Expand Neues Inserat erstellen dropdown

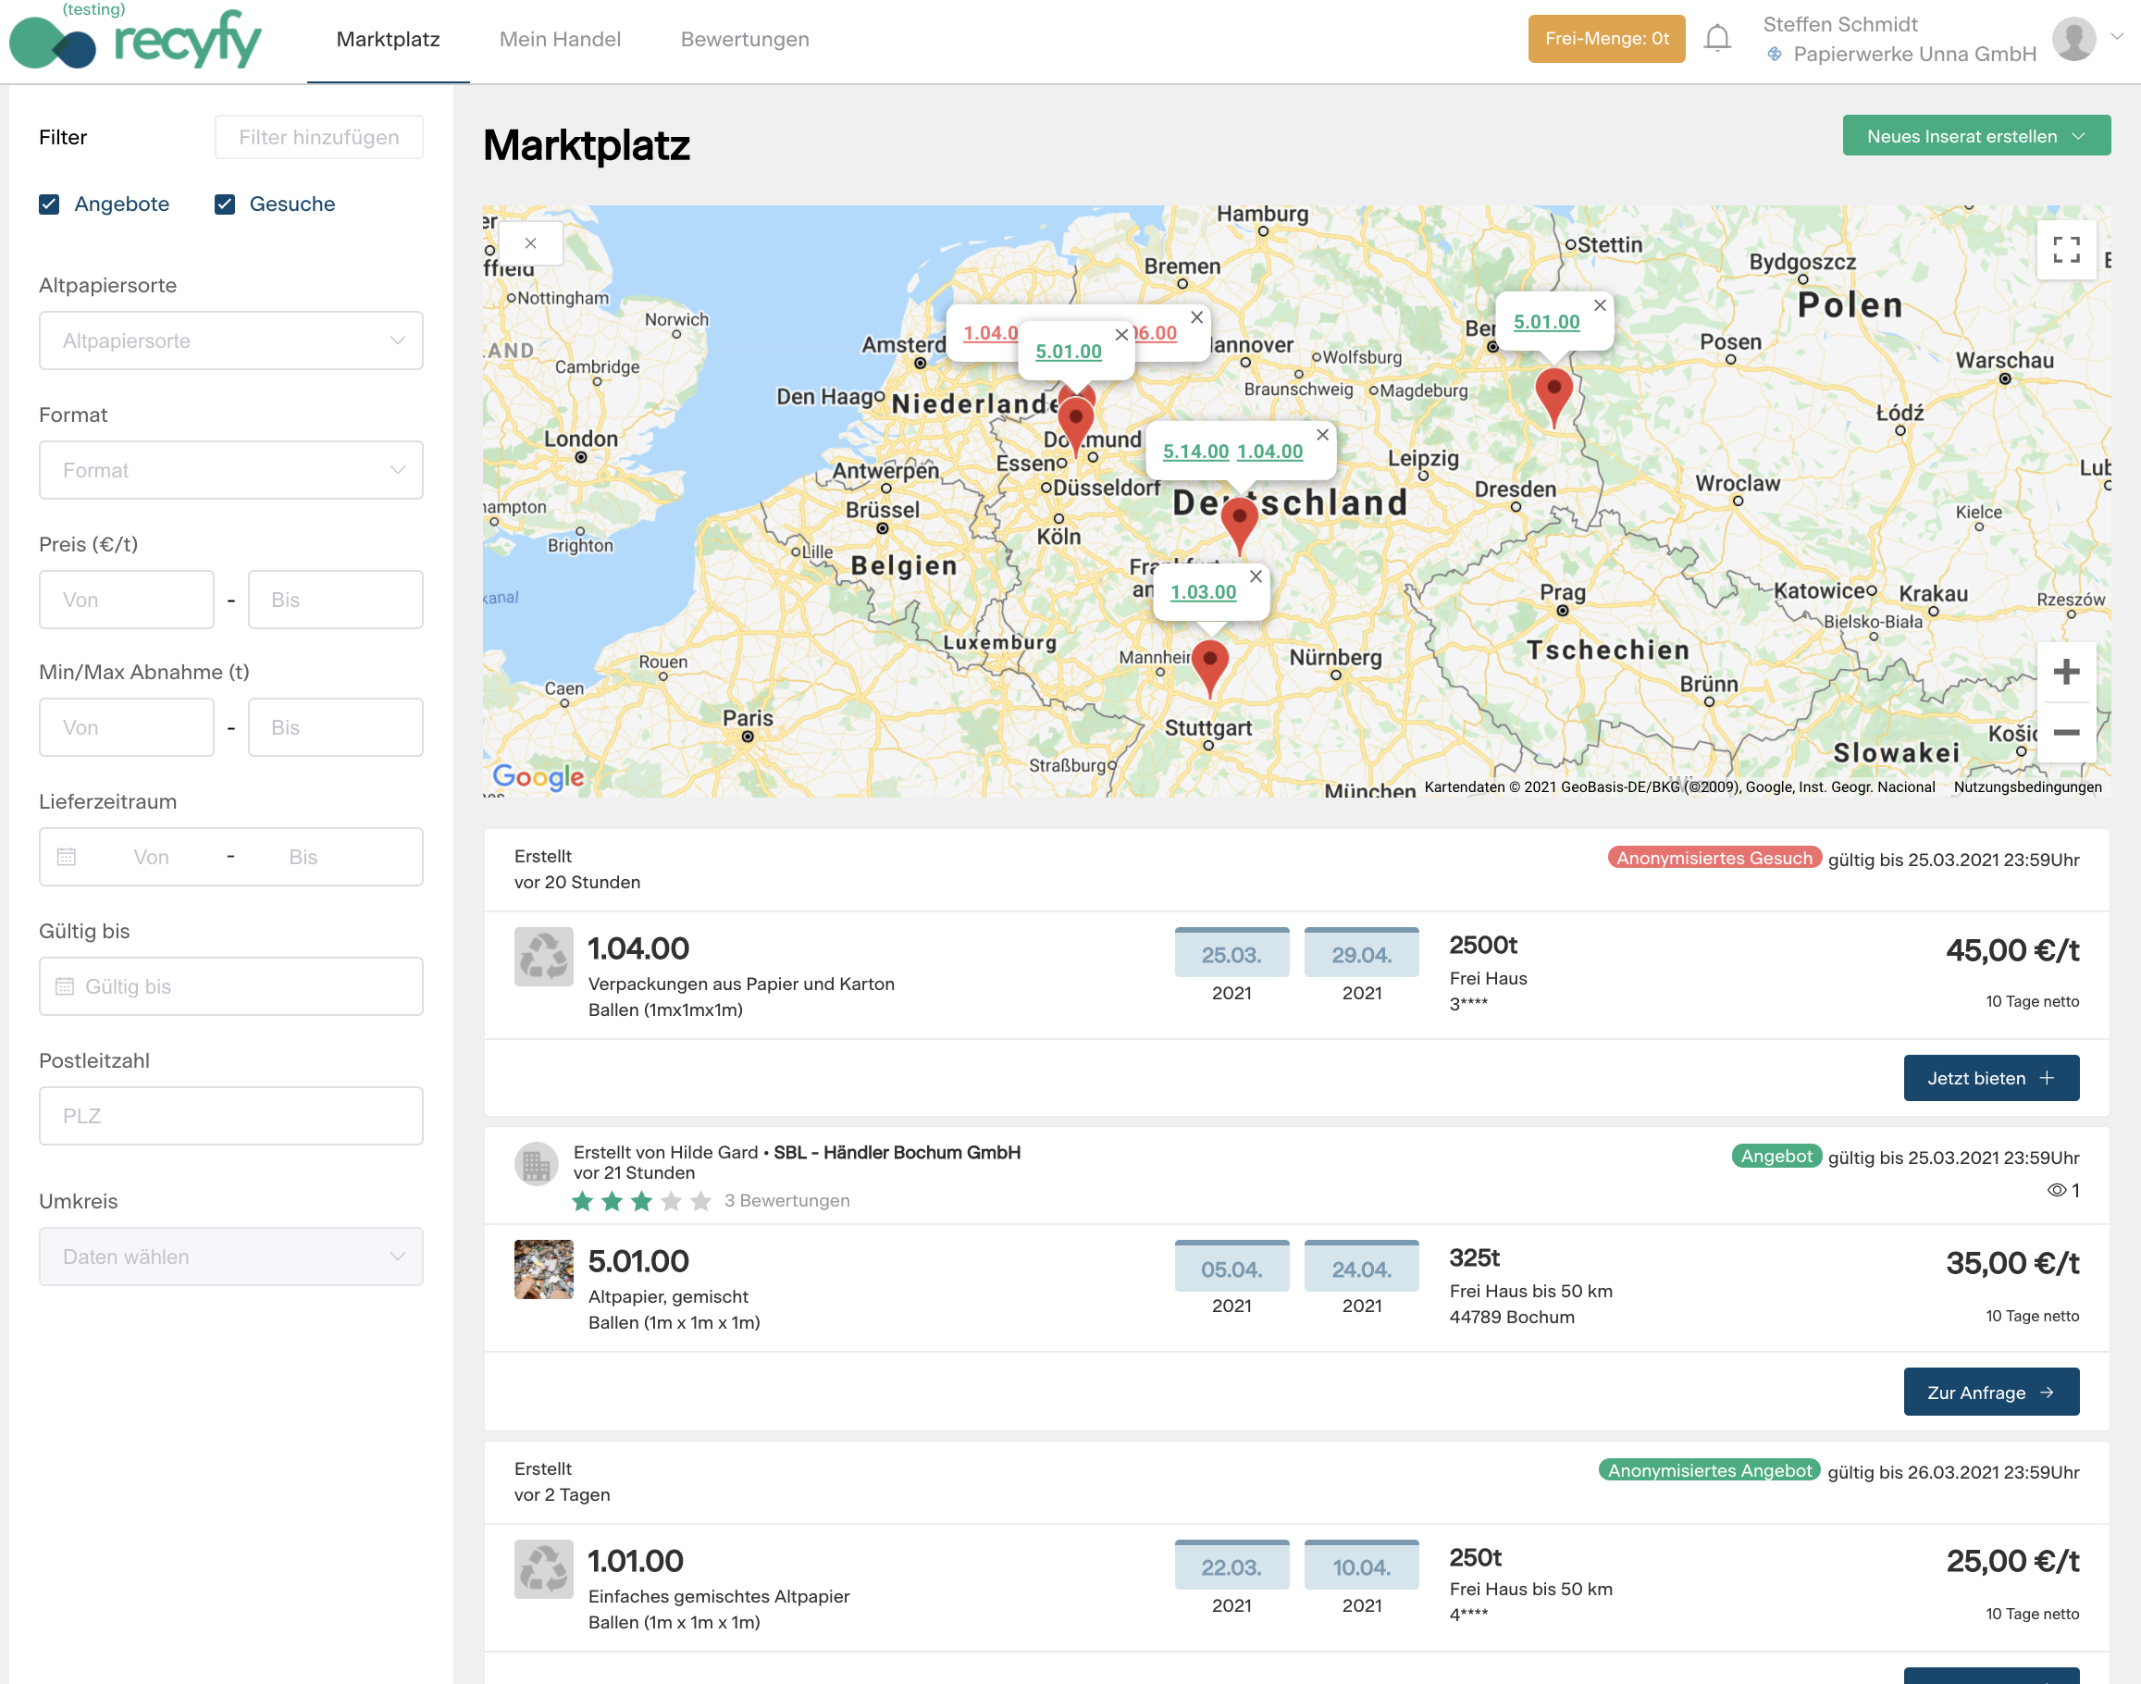click(x=1975, y=136)
